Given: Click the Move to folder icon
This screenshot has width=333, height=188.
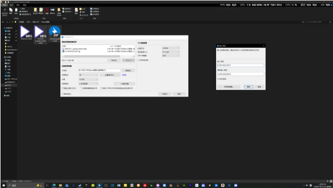Looking at the screenshot, I should [35, 10].
